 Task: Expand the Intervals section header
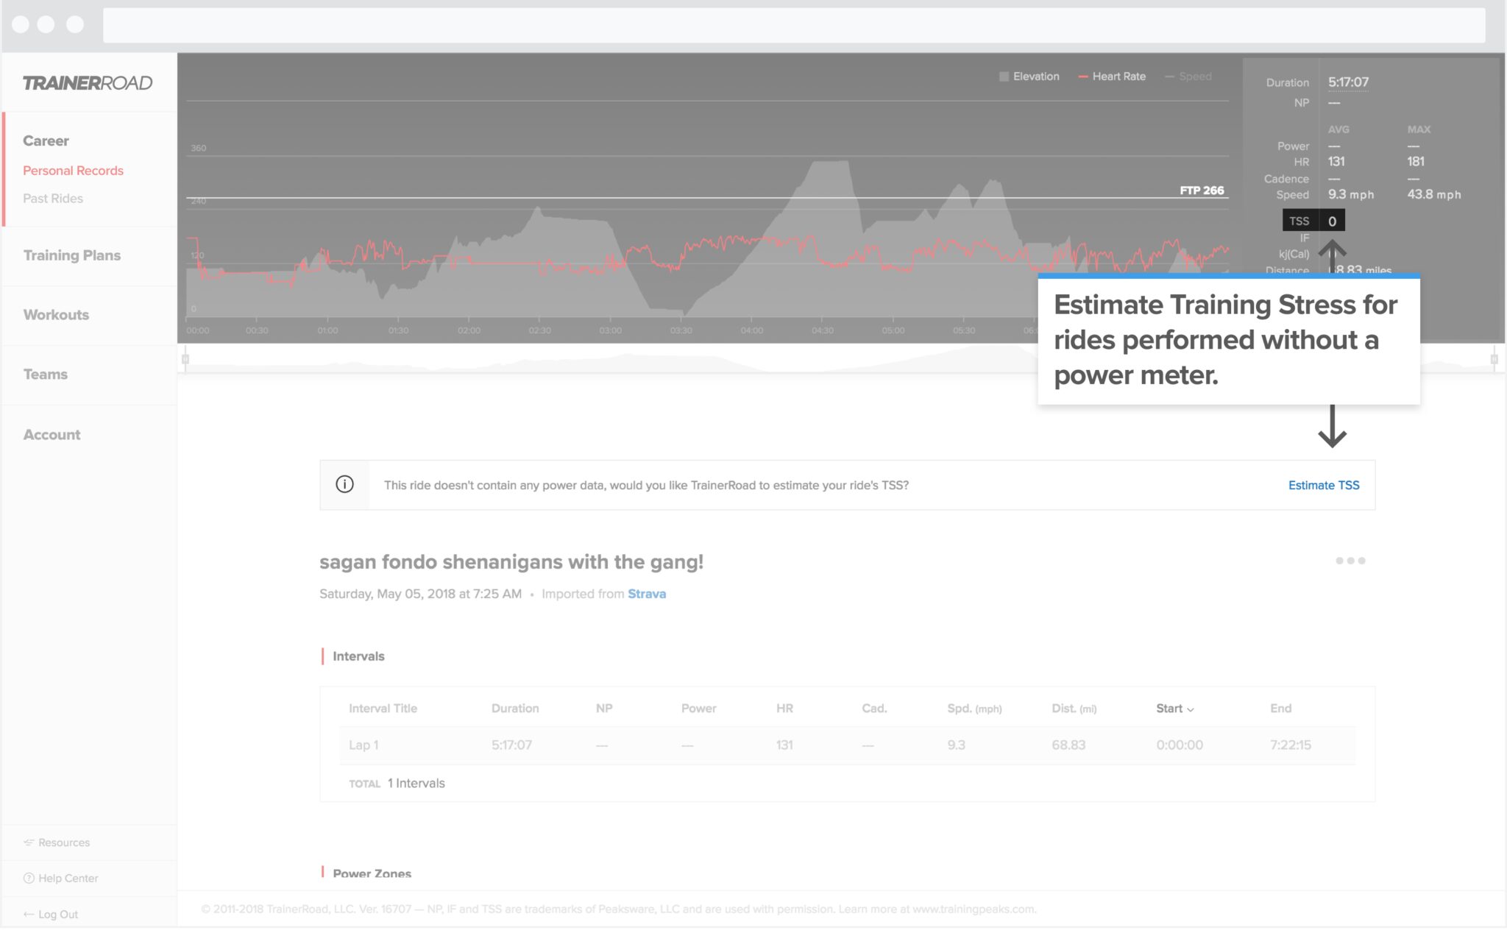pyautogui.click(x=360, y=654)
